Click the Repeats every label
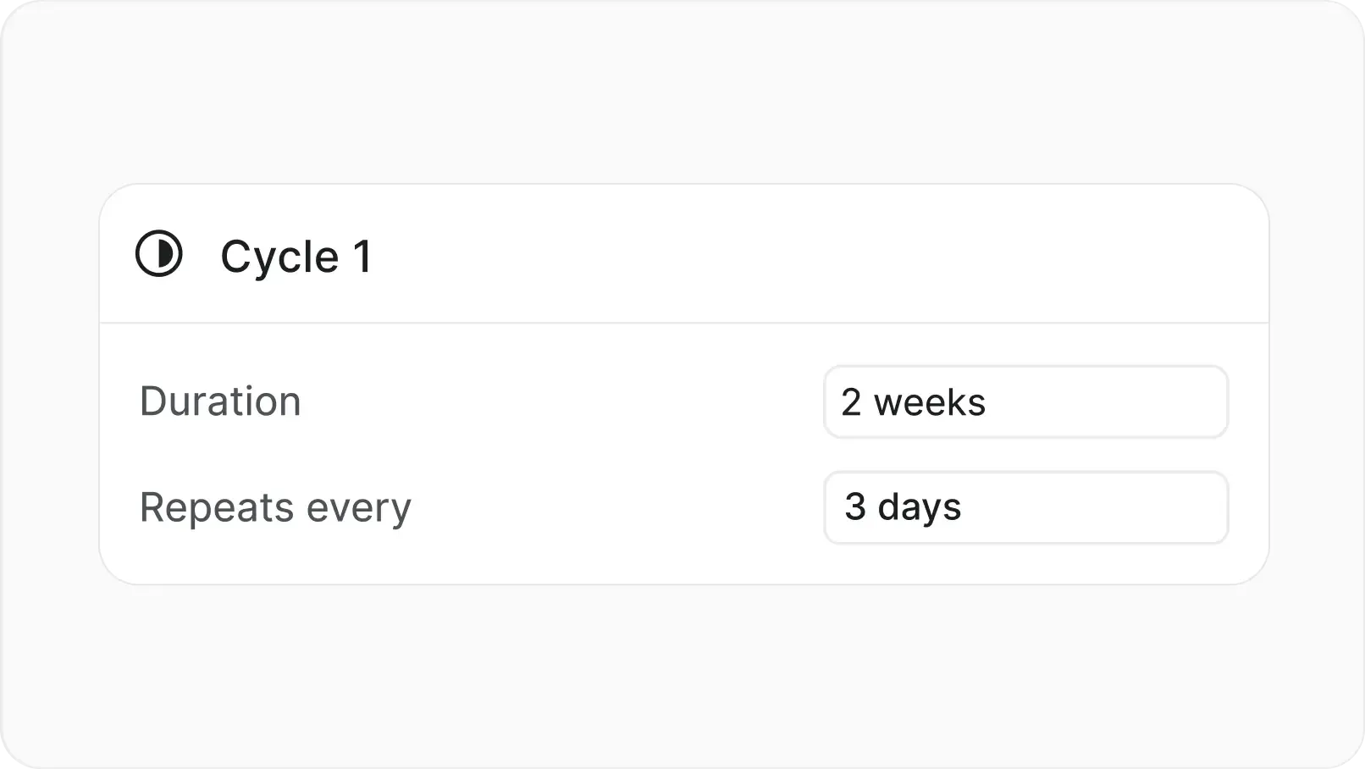1365x769 pixels. coord(275,506)
